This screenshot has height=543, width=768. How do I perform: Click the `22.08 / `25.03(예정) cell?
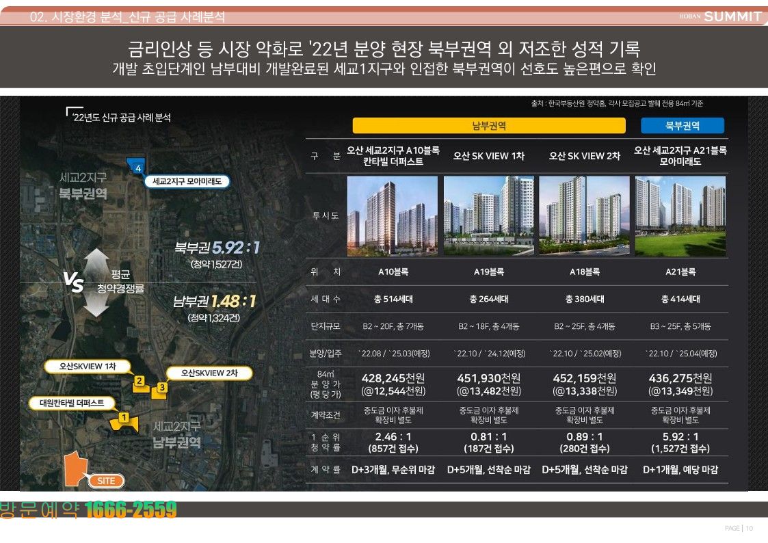coord(393,354)
